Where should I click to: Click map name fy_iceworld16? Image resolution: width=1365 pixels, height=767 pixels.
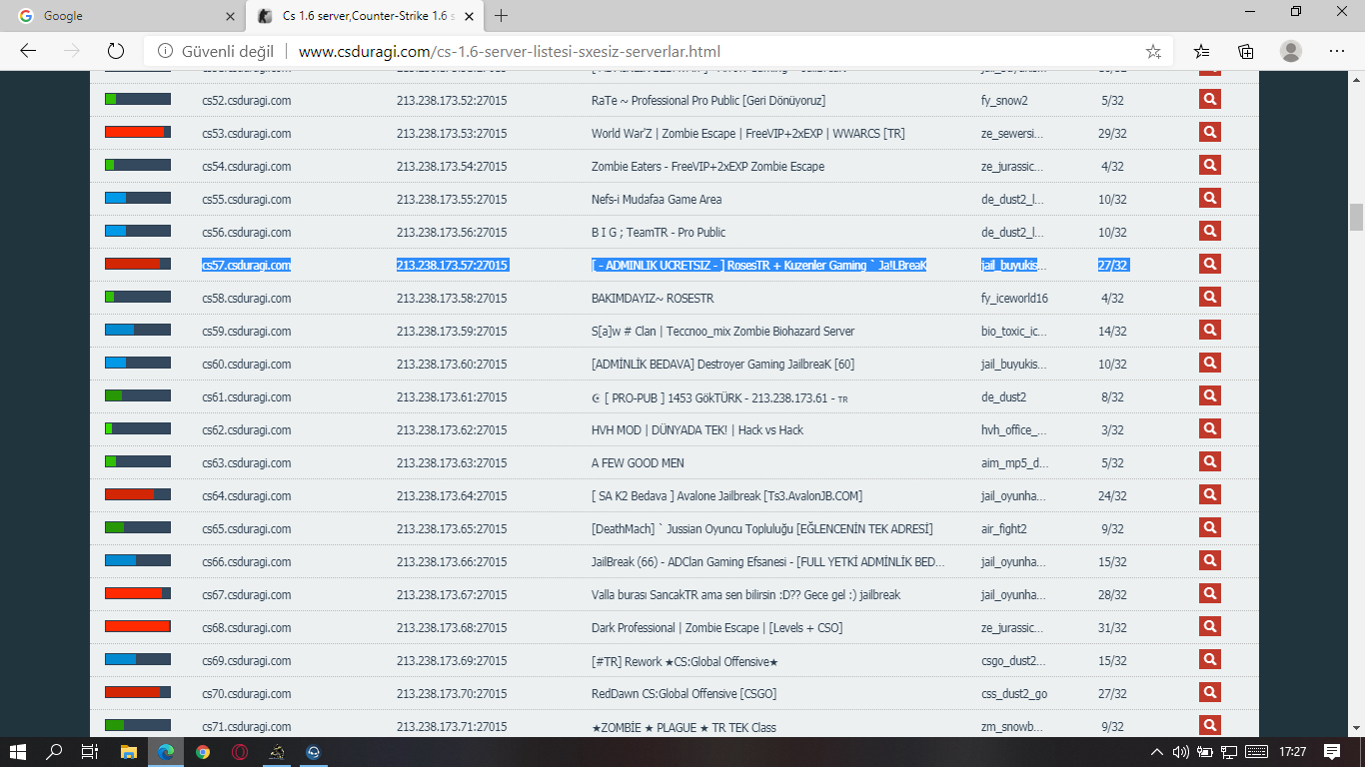click(1014, 298)
